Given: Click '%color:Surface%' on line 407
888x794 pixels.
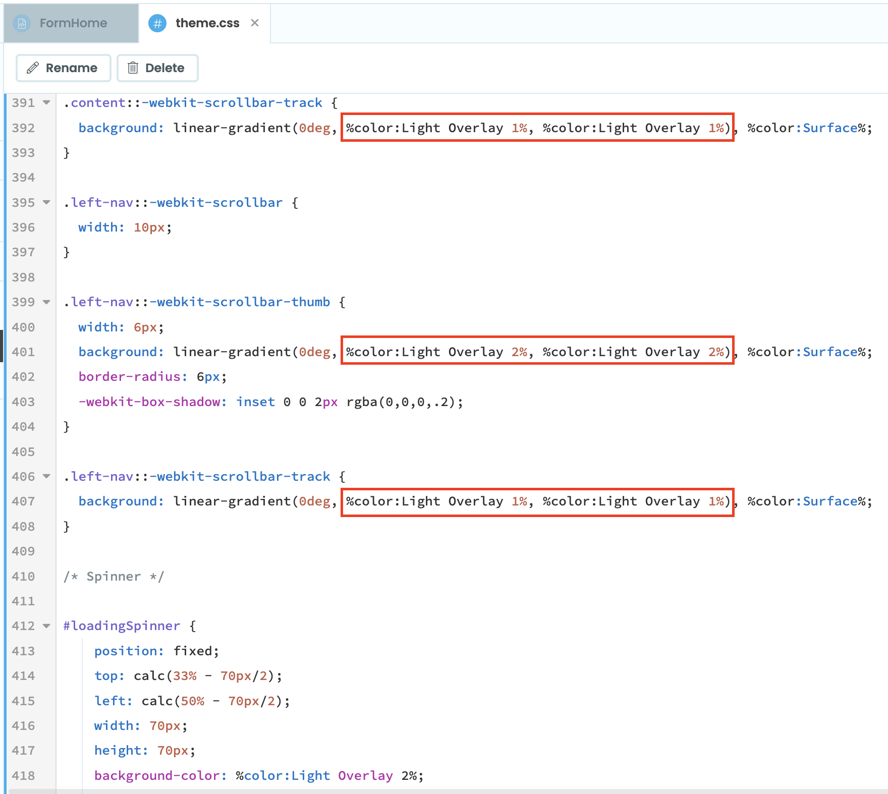Looking at the screenshot, I should tap(806, 501).
